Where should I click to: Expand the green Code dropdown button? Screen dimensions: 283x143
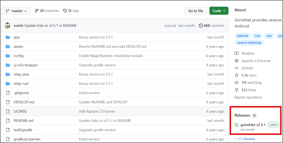[219, 11]
